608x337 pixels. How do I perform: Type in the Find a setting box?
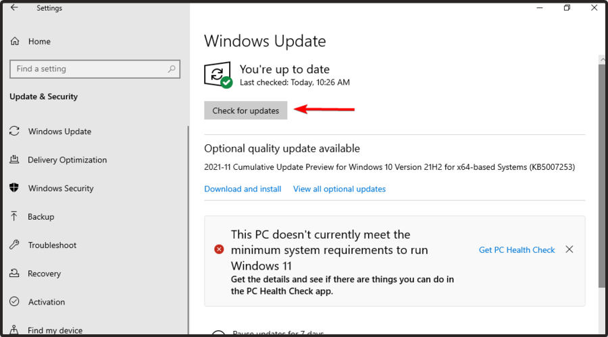[88, 69]
